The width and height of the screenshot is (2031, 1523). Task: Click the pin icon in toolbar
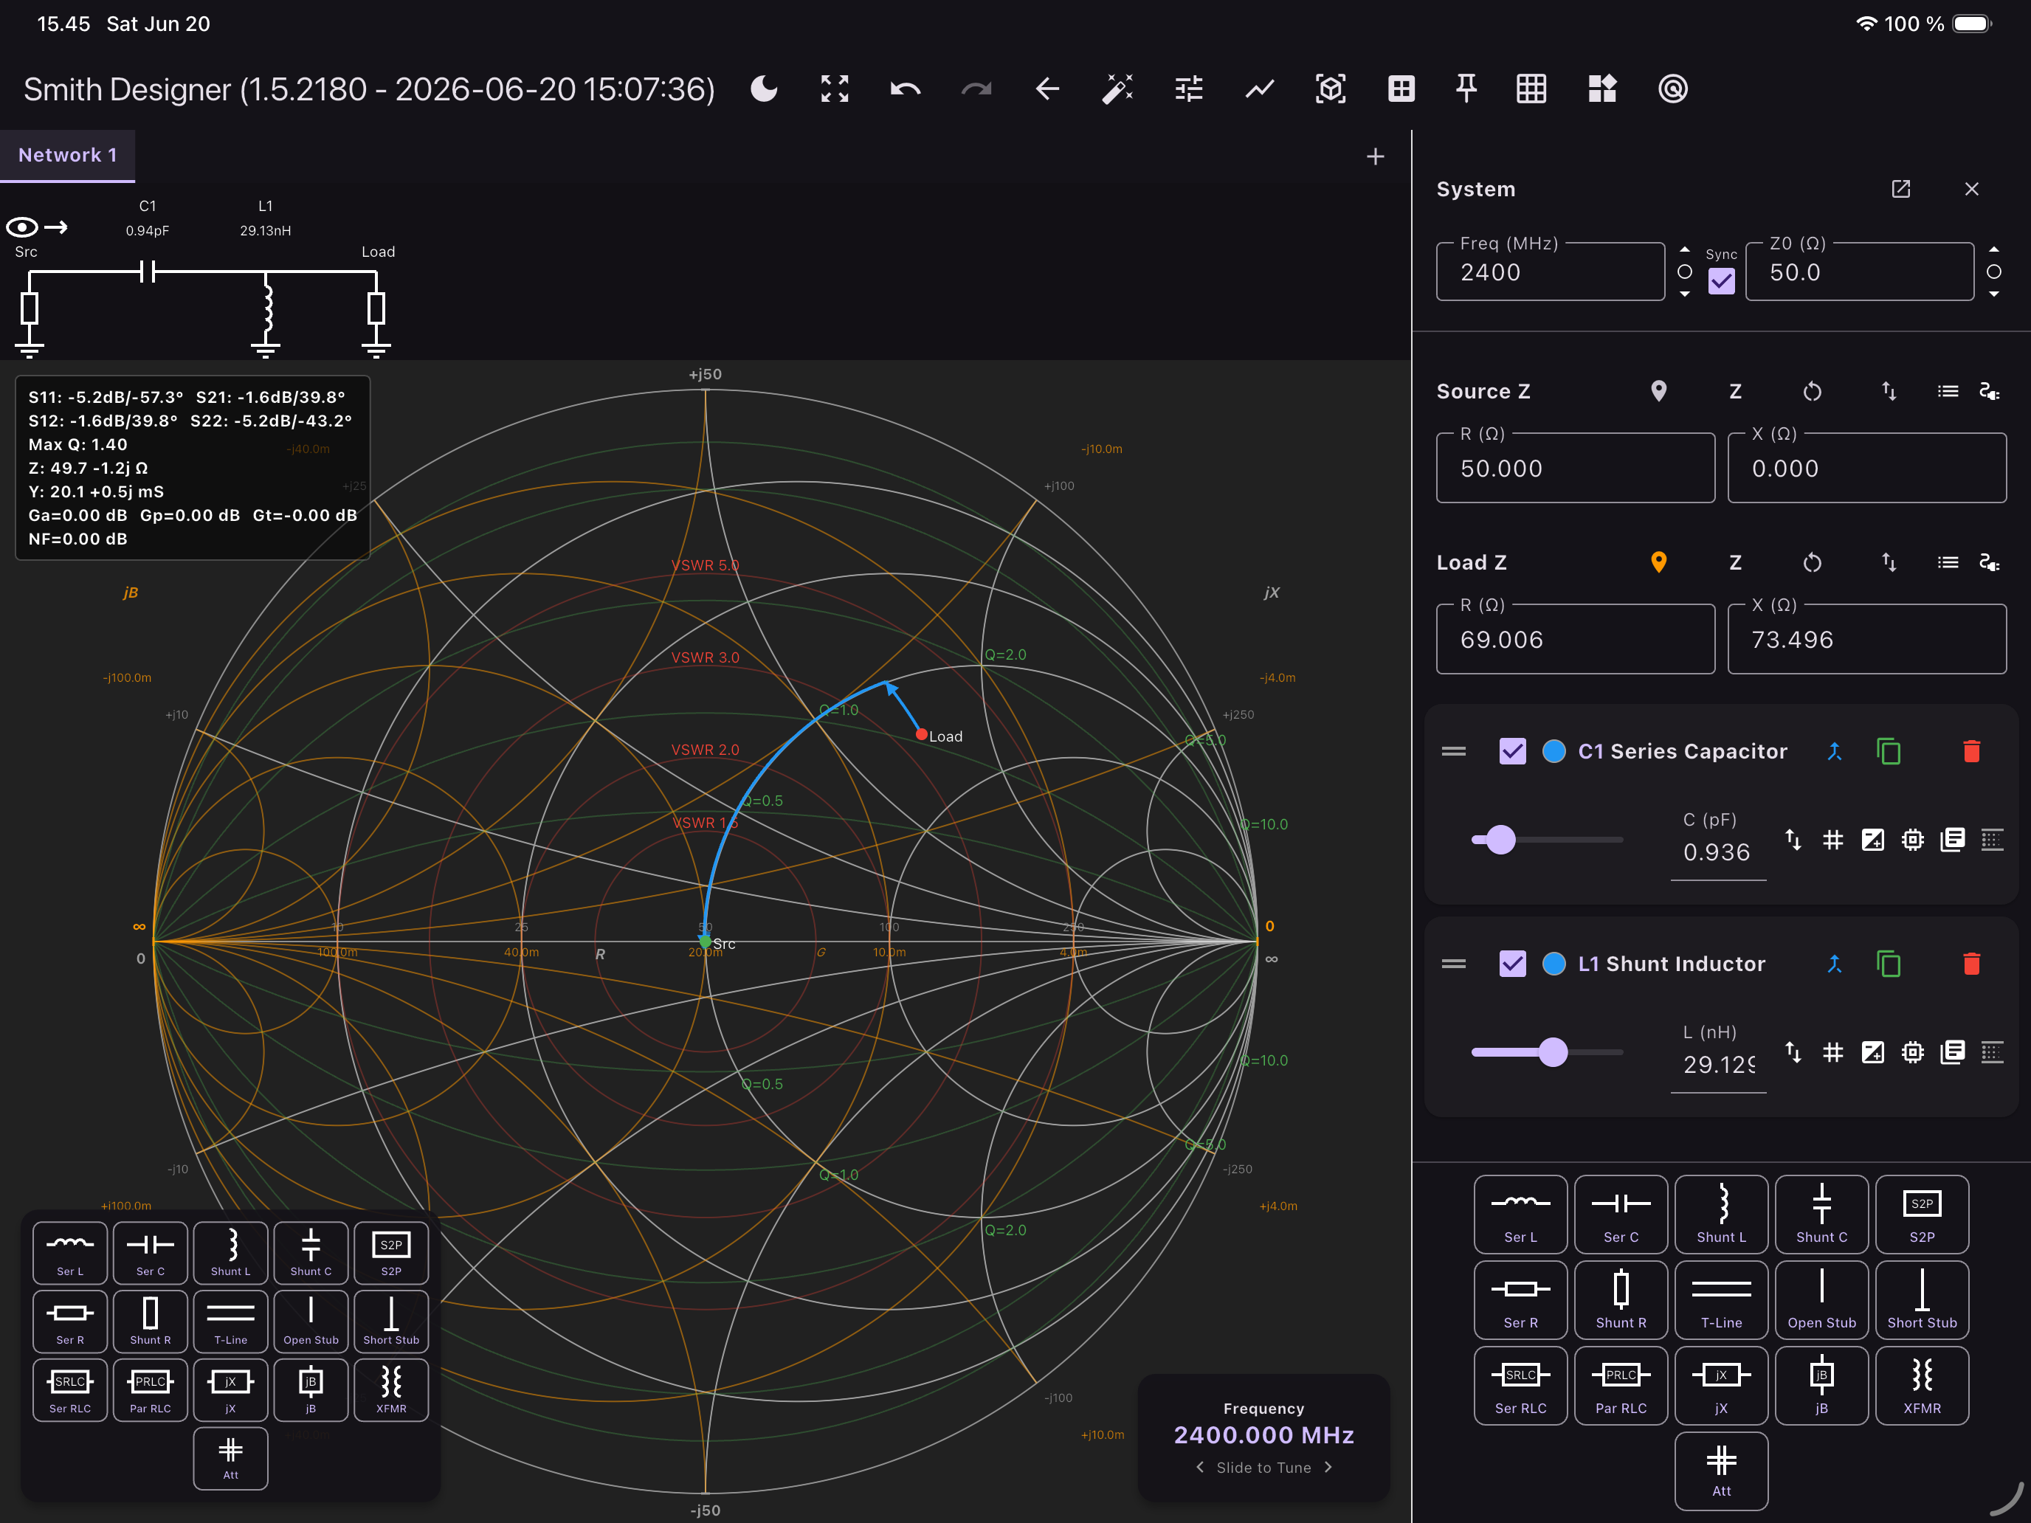point(1466,89)
